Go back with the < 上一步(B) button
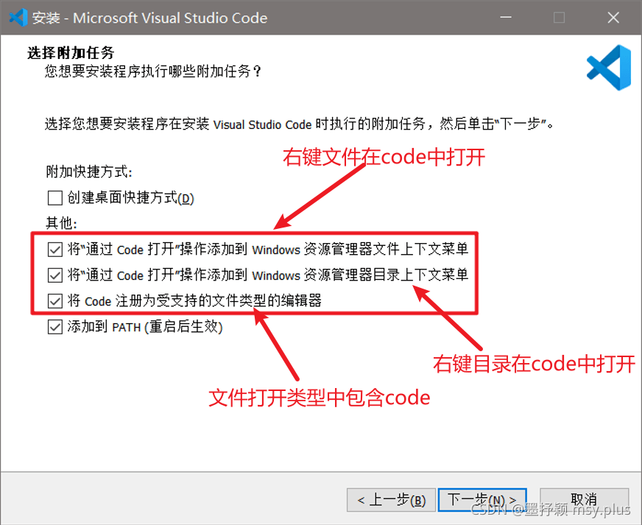The height and width of the screenshot is (525, 642). point(392,500)
